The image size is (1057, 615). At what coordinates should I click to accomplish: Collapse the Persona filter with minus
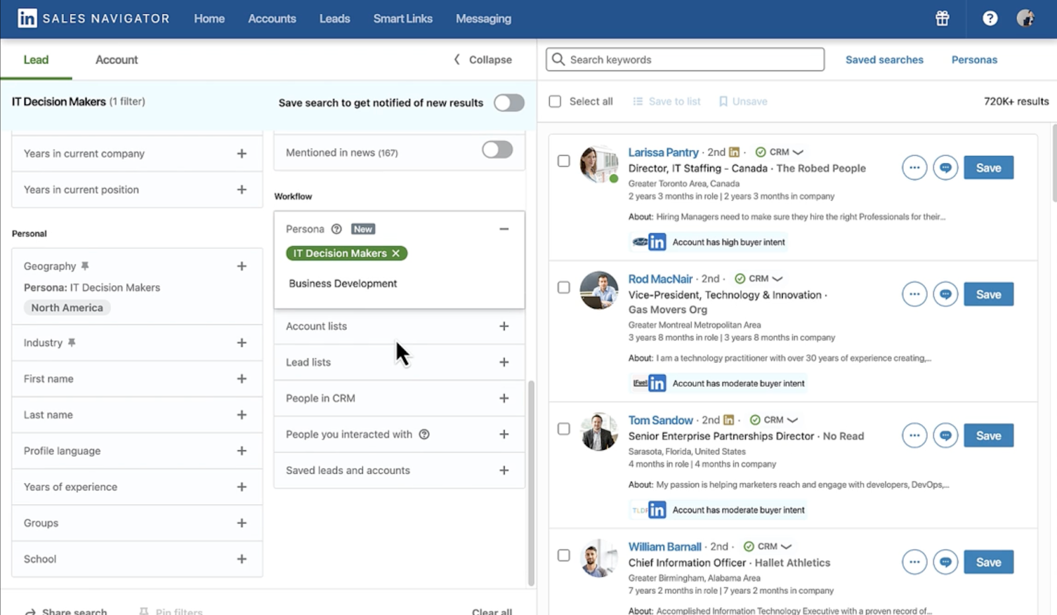pos(504,229)
